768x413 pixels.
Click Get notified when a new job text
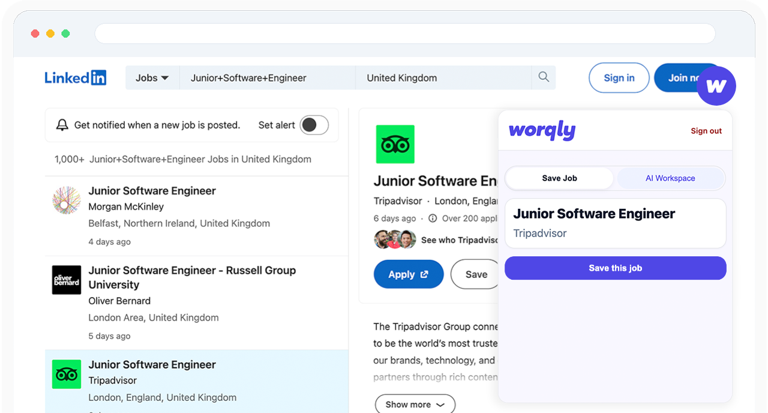157,125
